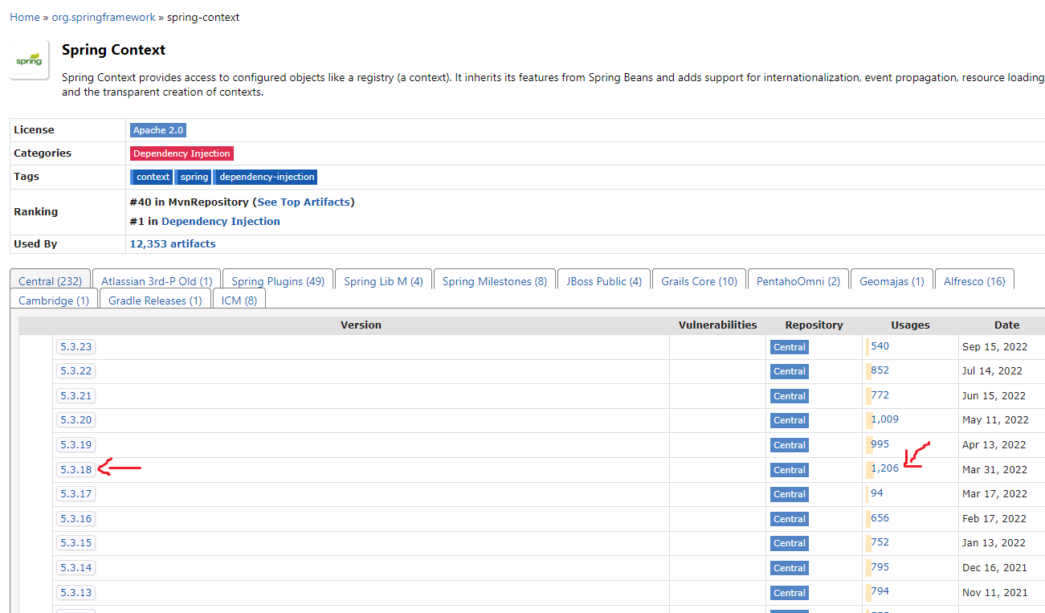
Task: Open 1,009 usages link
Action: coord(884,419)
